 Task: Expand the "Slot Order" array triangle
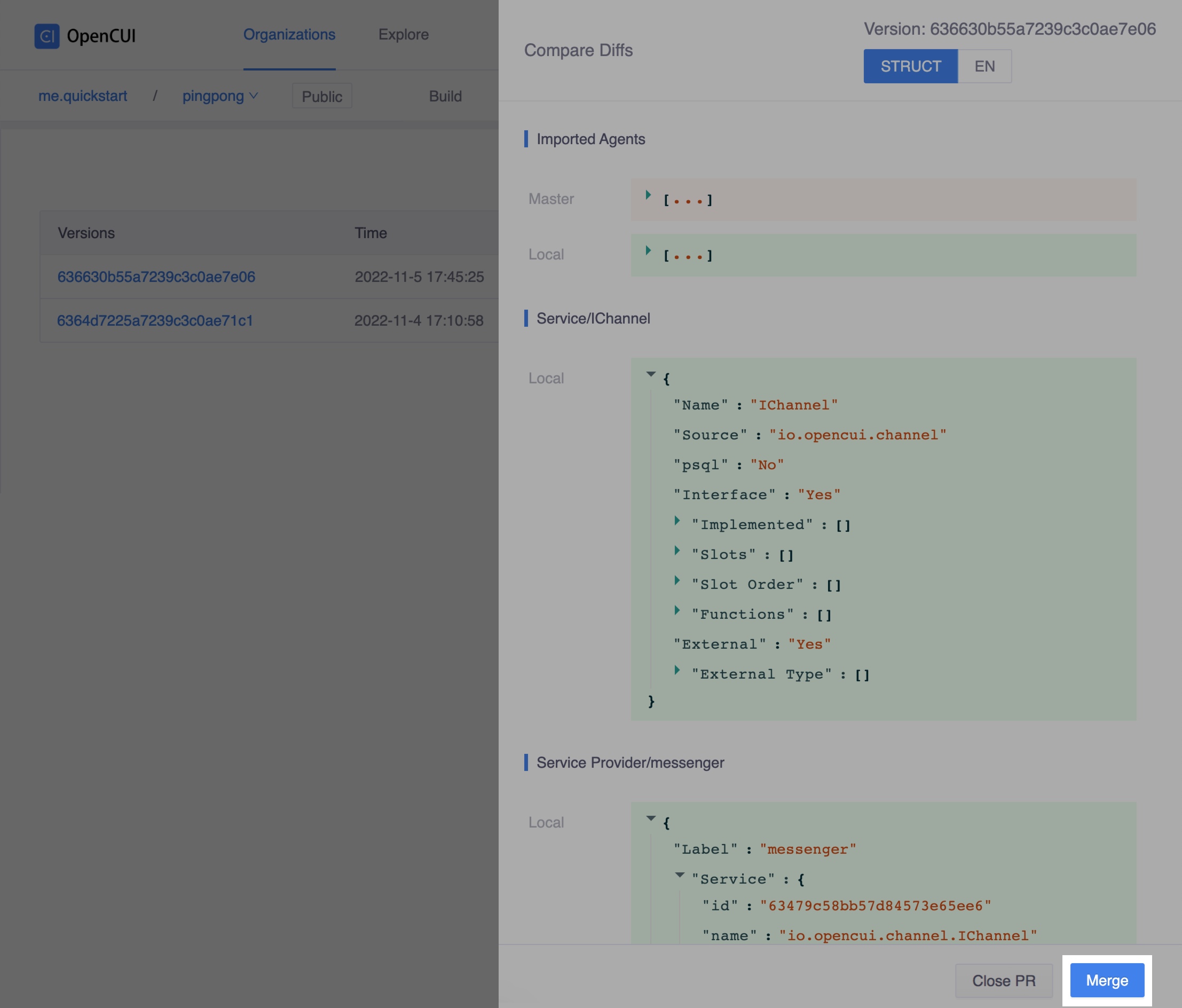tap(677, 580)
